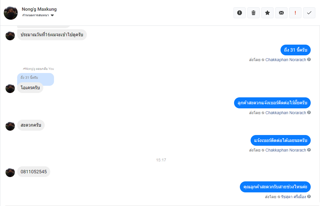The image size is (320, 206).
Task: Click Nong'g Maxkung header profile picture
Action: (11, 13)
